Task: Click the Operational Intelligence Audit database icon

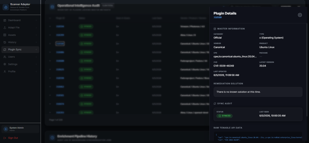Action: [x=52, y=7]
